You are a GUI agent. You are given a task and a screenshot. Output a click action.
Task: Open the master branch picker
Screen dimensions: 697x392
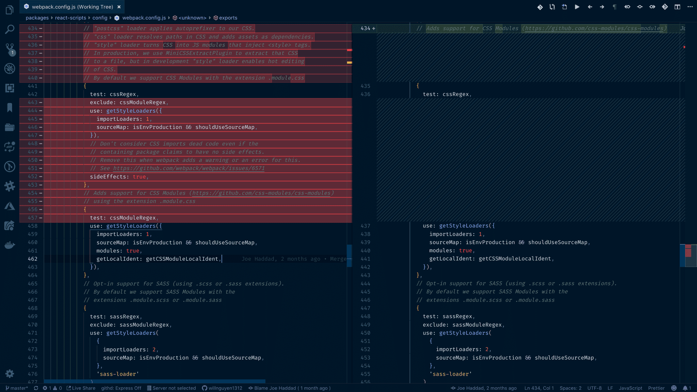point(16,388)
